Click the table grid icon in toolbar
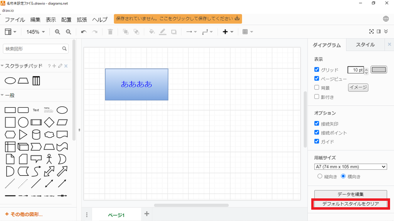The height and width of the screenshot is (221, 394). point(245,32)
